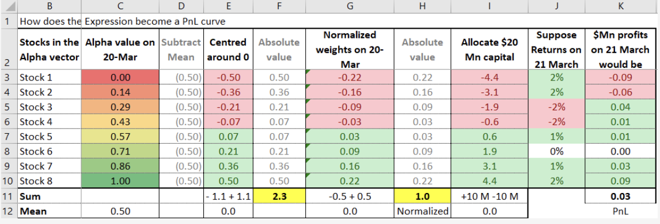The image size is (660, 224).
Task: Click the Stock 5 label cell
Action: [50, 137]
